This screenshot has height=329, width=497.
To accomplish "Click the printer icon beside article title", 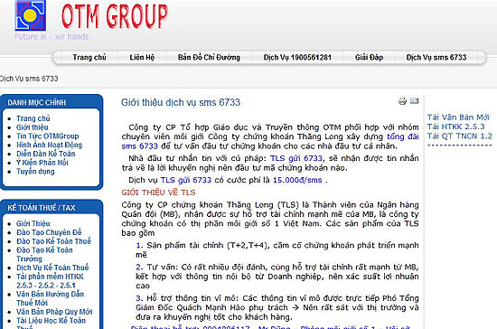I will (402, 101).
